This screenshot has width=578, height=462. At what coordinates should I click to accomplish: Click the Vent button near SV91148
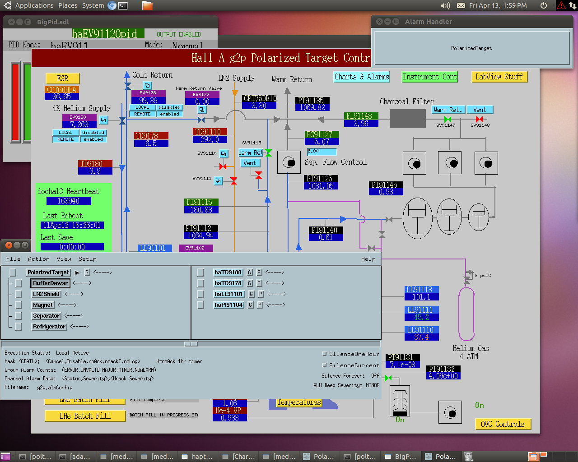(480, 110)
